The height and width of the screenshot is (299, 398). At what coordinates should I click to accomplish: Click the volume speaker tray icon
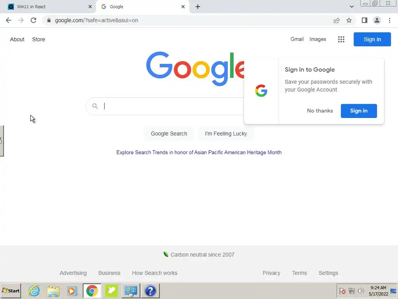(361, 290)
